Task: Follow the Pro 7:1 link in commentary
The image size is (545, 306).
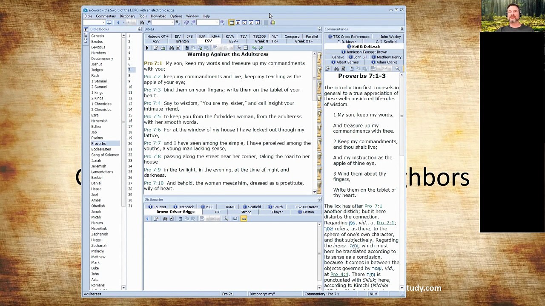Action: (x=373, y=206)
